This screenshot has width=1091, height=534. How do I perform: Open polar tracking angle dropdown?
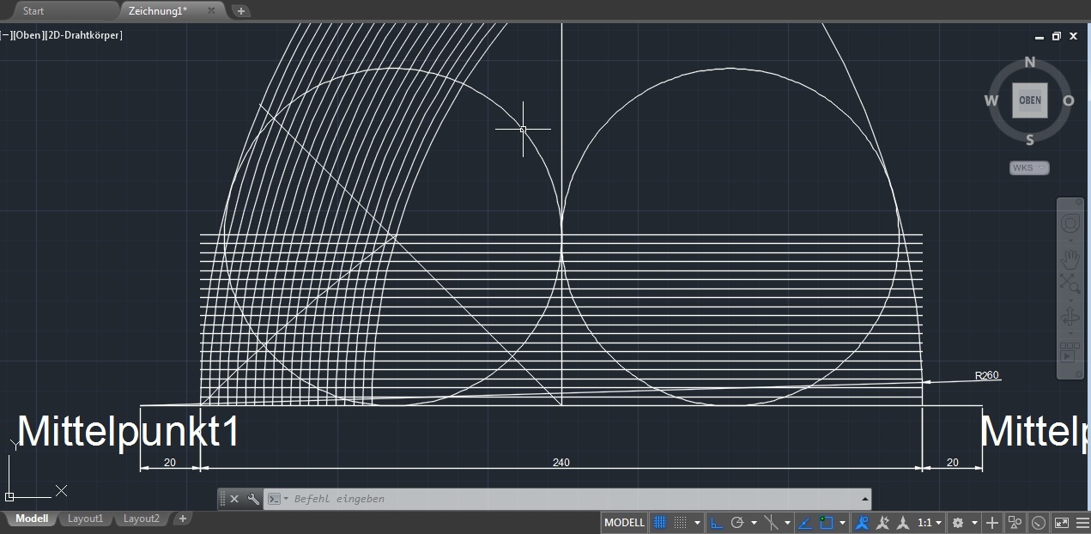pos(753,522)
